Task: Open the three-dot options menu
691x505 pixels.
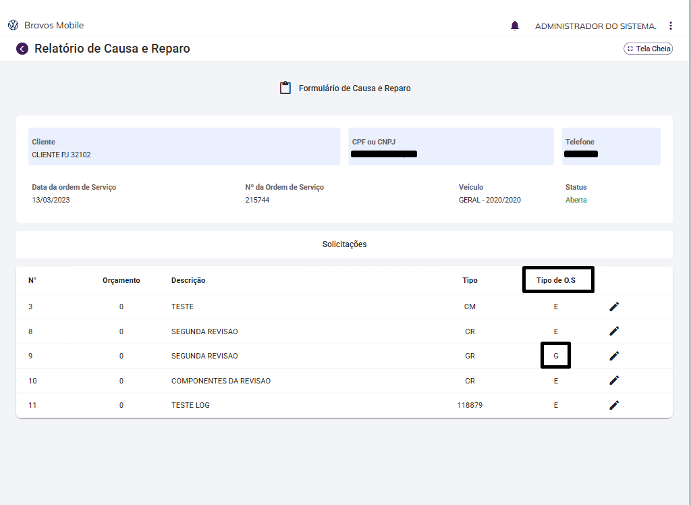Action: coord(670,26)
